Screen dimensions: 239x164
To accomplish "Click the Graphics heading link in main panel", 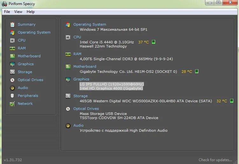I will coord(81,79).
